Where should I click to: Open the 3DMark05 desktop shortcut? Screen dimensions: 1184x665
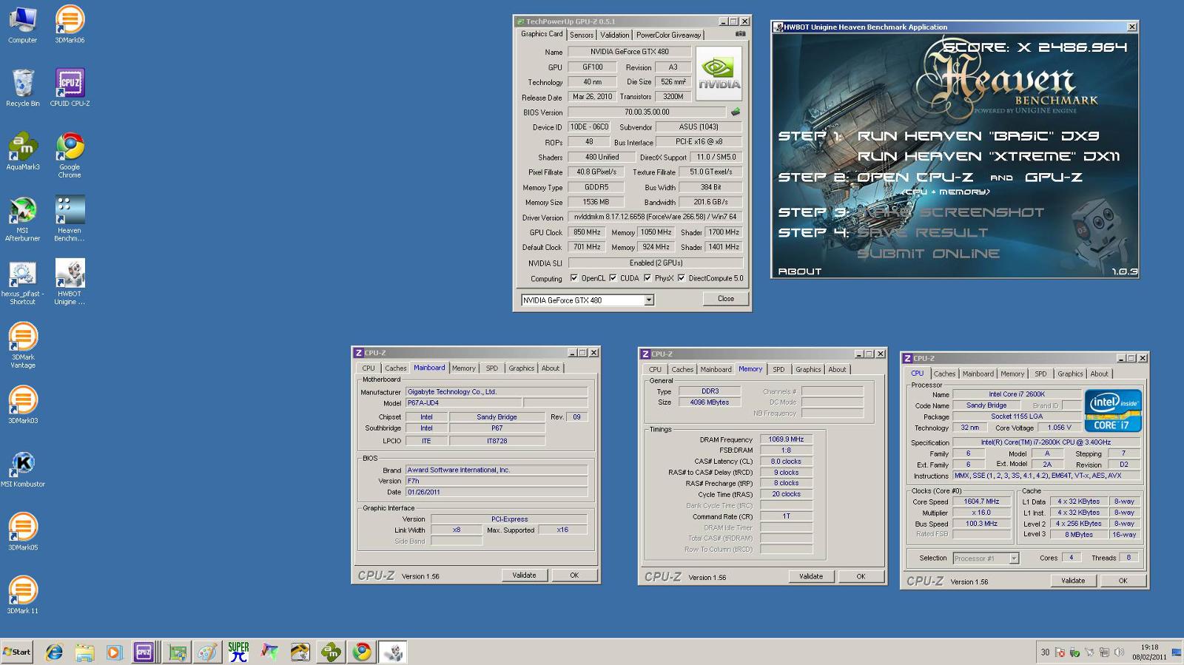[x=22, y=531]
